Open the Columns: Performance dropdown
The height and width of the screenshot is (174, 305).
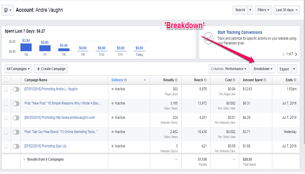228,69
